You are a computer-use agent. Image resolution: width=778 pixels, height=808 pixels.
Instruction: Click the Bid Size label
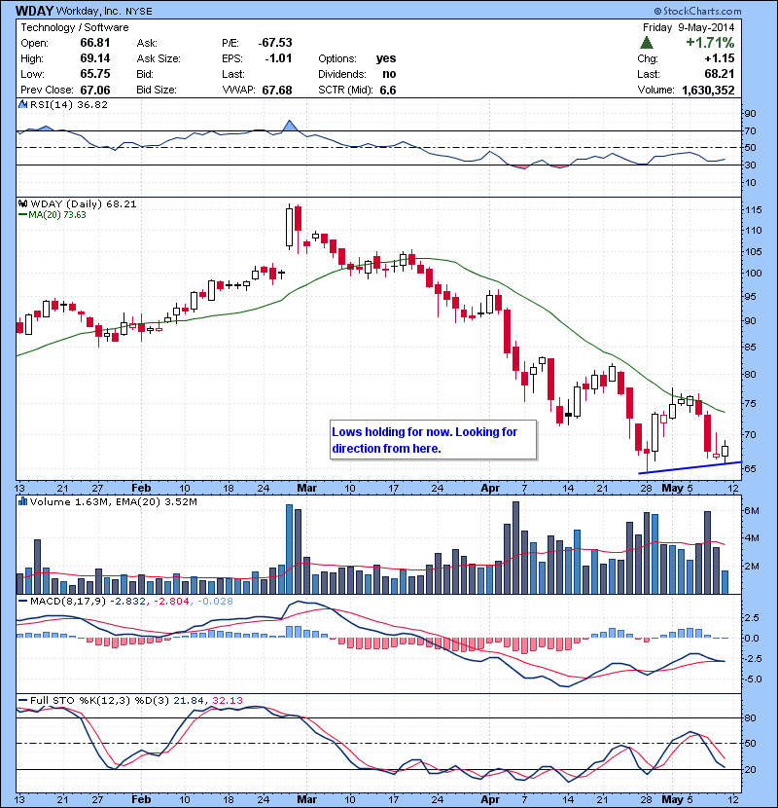[157, 91]
